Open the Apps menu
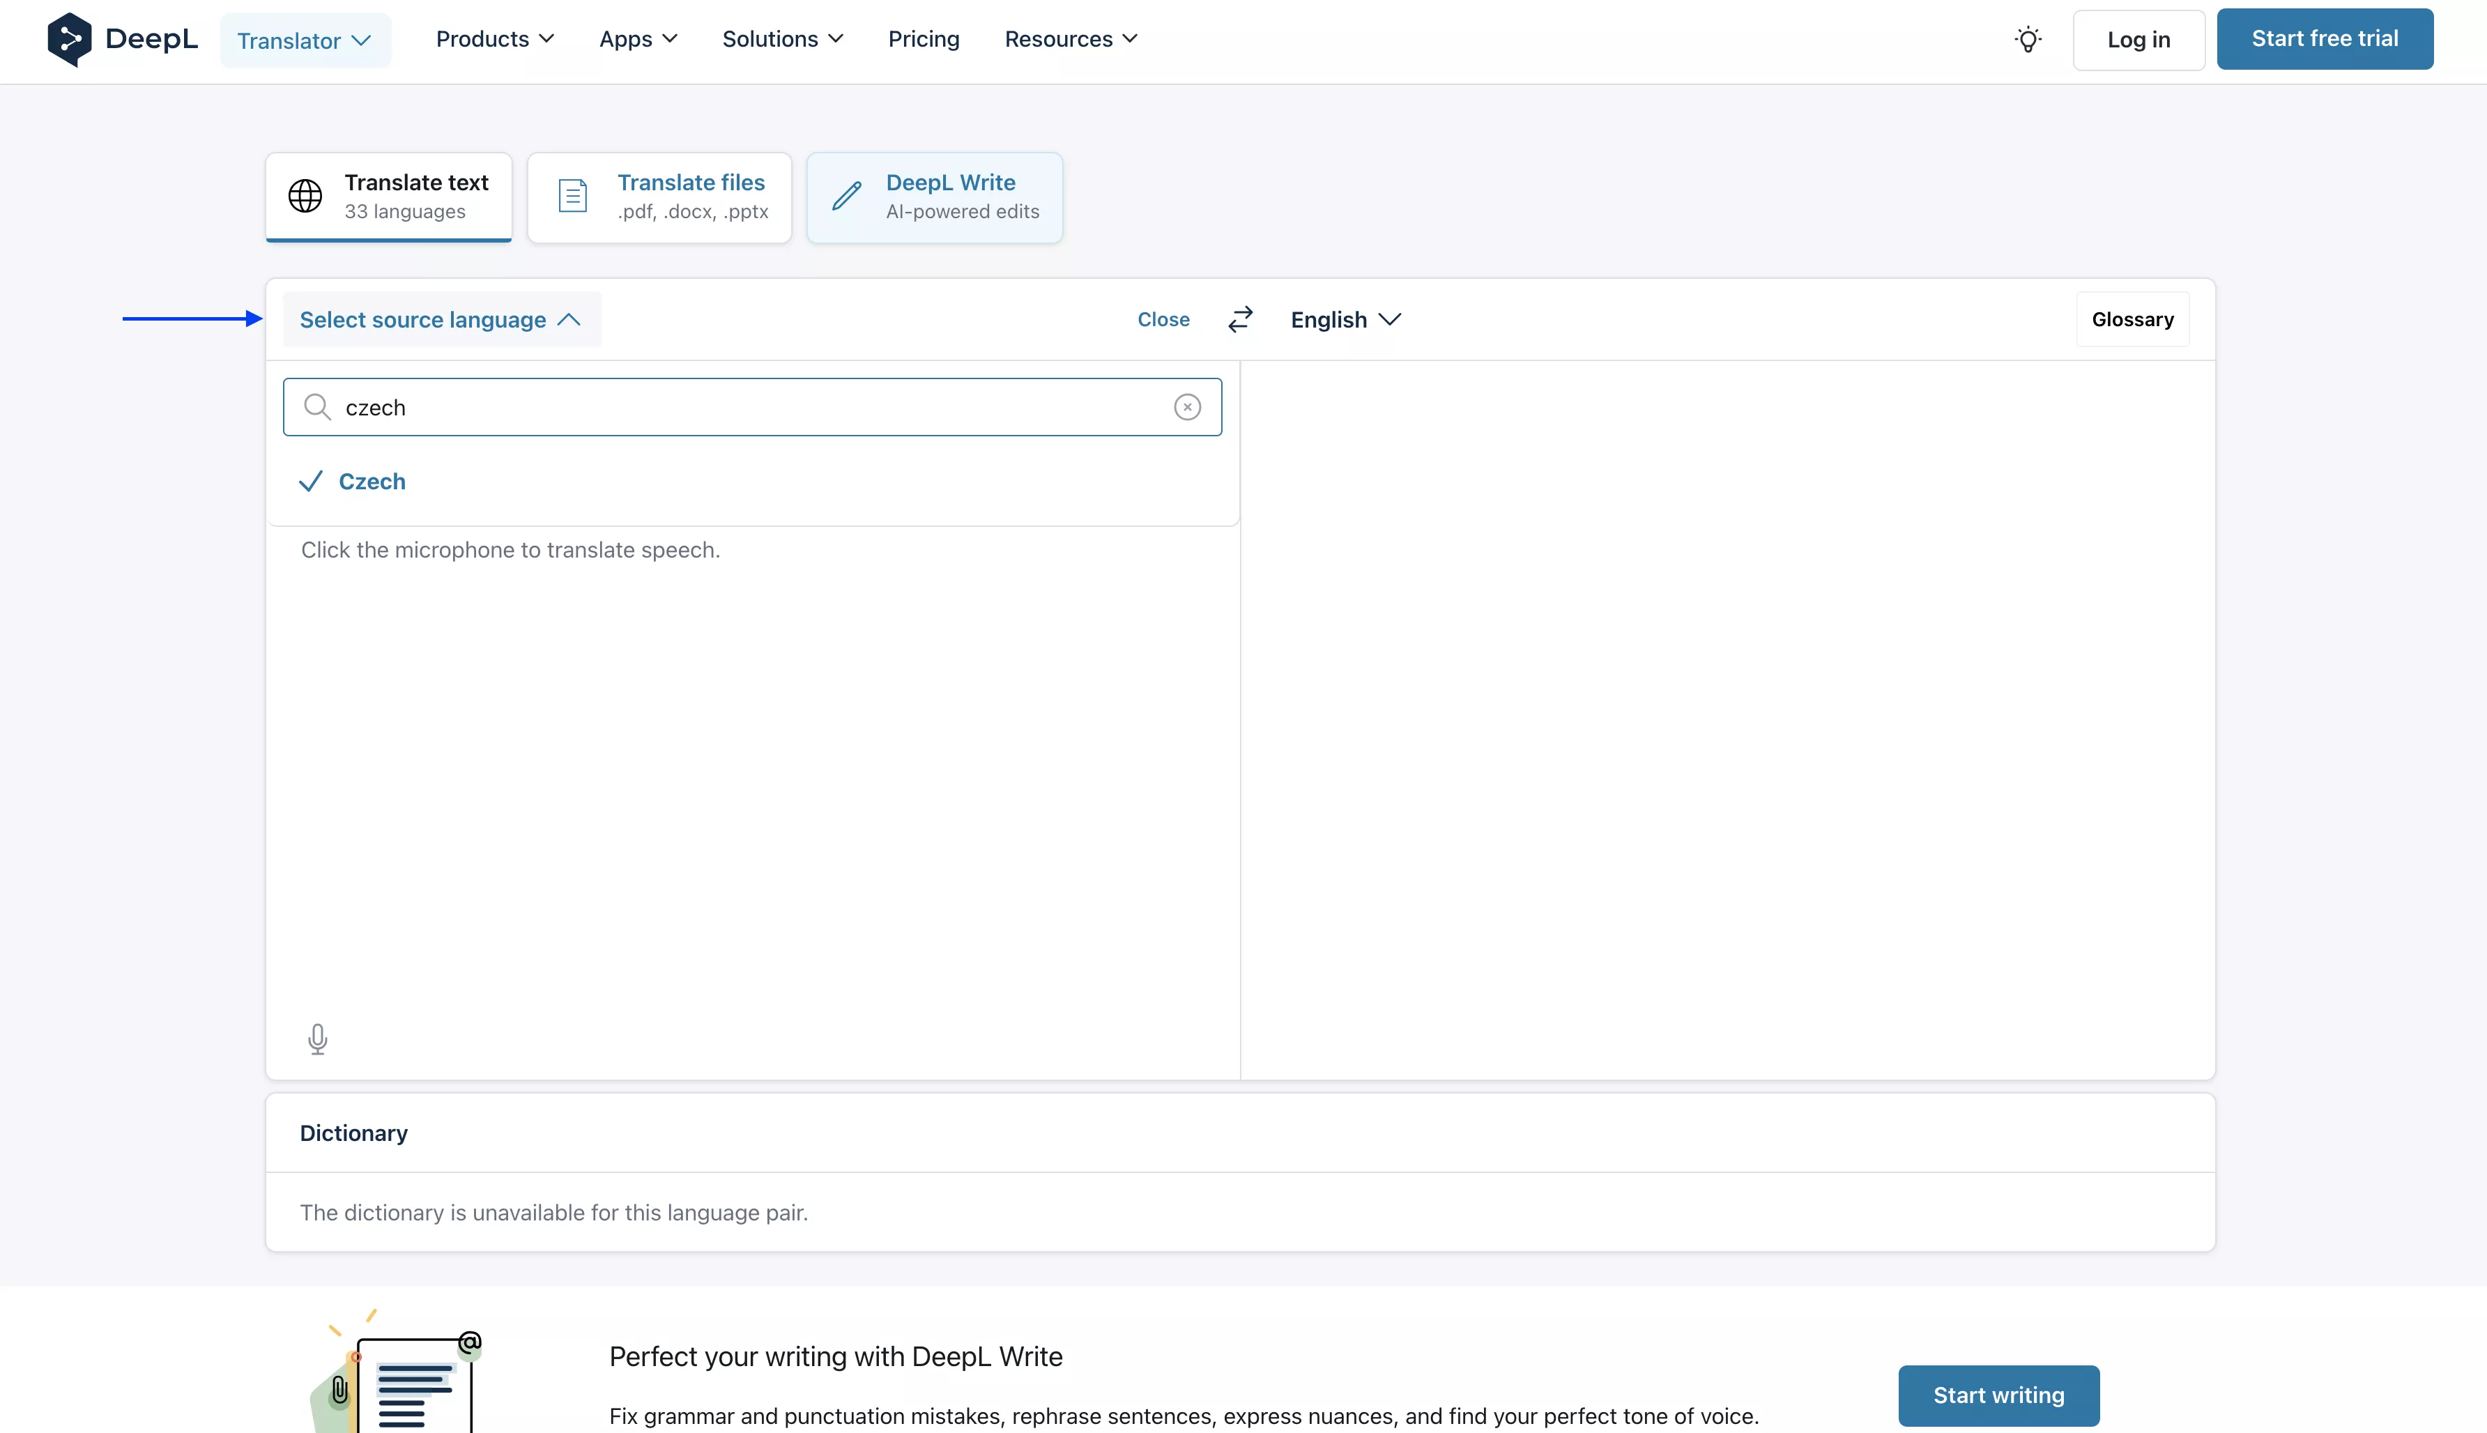This screenshot has width=2487, height=1433. click(637, 39)
